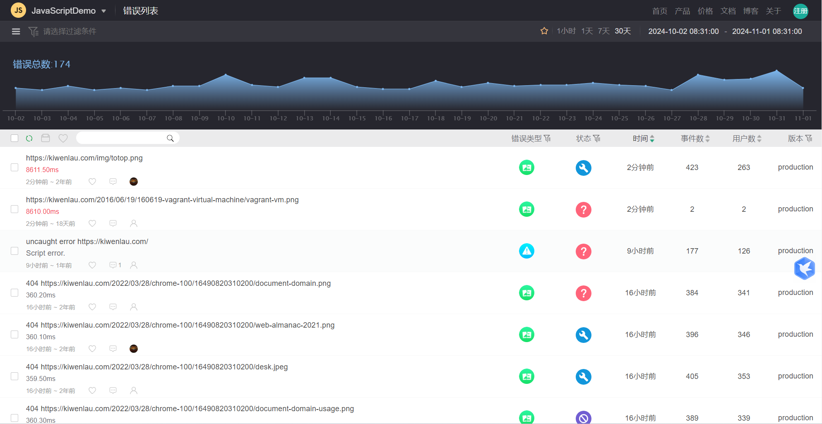The image size is (822, 424).
Task: Like the desk.jpeg error via heart icon
Action: (x=92, y=390)
